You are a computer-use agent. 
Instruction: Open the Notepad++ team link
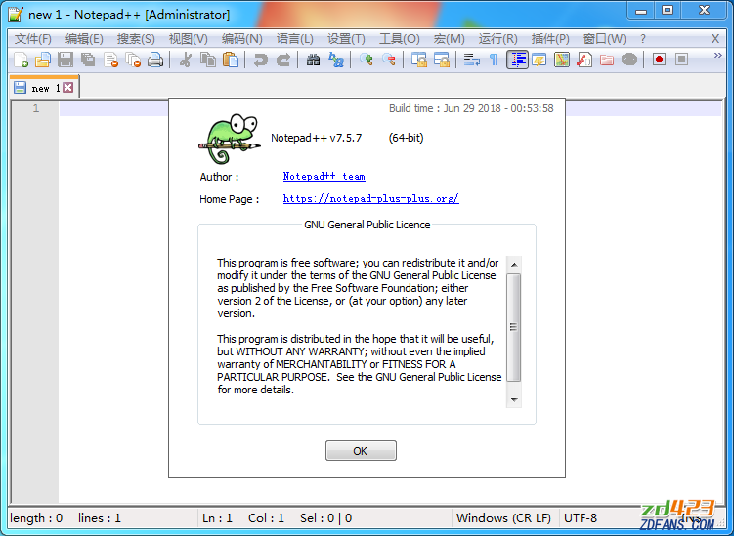click(324, 177)
